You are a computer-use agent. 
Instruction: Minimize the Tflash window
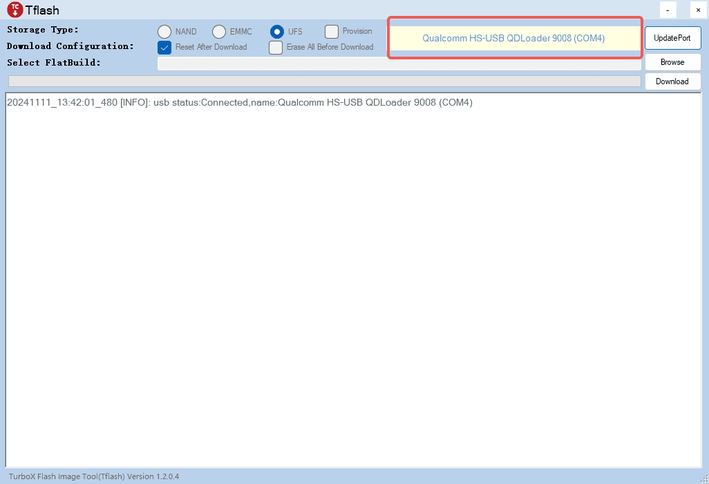(668, 10)
